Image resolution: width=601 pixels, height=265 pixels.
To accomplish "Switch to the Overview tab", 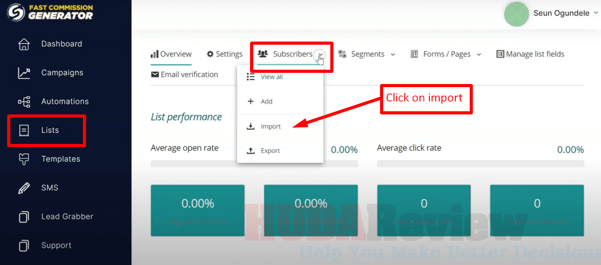I will [171, 54].
